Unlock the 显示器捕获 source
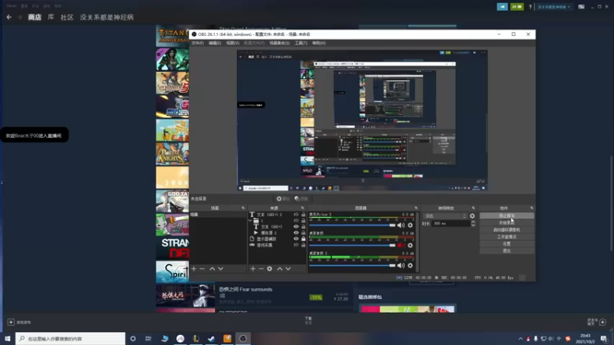 303,238
